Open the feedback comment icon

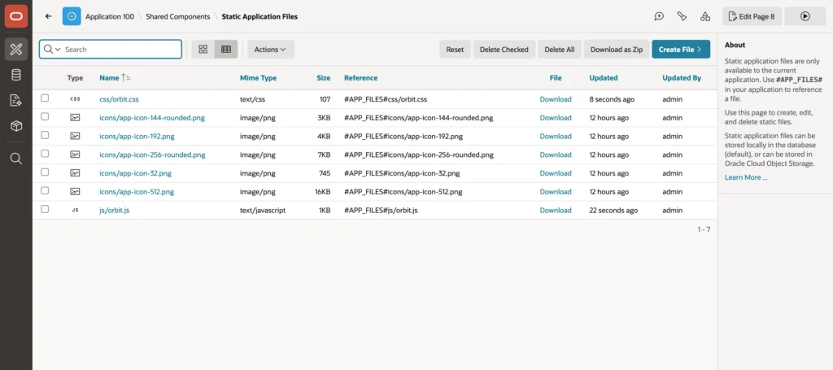[659, 16]
